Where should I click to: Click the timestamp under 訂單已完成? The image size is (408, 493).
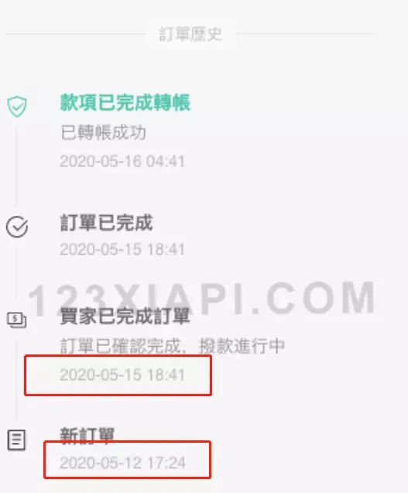122,249
